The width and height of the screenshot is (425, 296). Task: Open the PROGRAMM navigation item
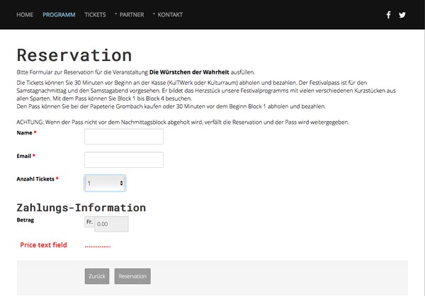[59, 14]
